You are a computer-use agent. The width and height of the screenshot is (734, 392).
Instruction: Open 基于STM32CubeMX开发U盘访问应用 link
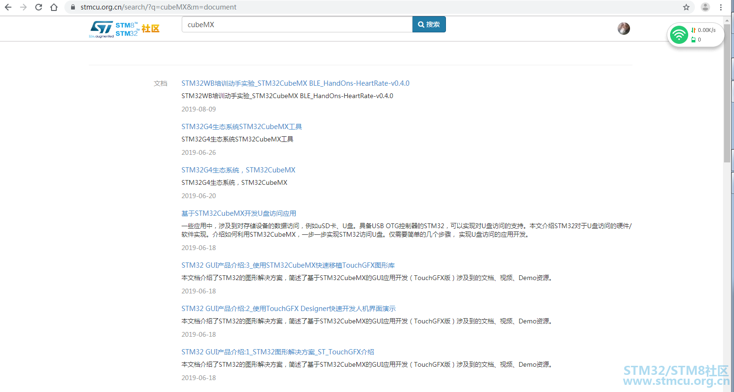click(239, 213)
